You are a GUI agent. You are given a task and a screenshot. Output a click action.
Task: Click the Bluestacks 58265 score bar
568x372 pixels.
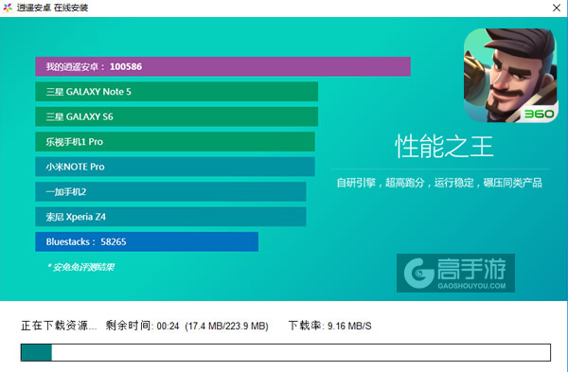tap(147, 241)
